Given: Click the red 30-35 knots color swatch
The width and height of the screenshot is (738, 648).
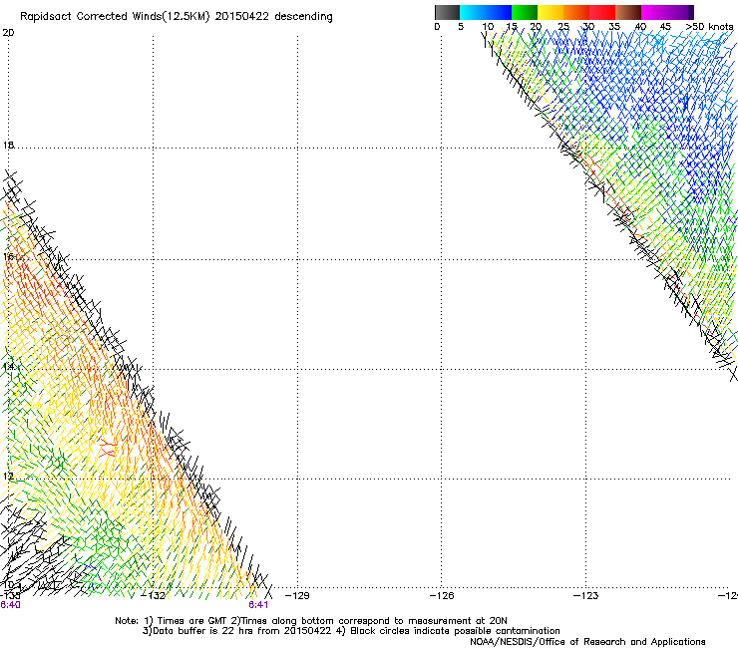Looking at the screenshot, I should [x=602, y=12].
